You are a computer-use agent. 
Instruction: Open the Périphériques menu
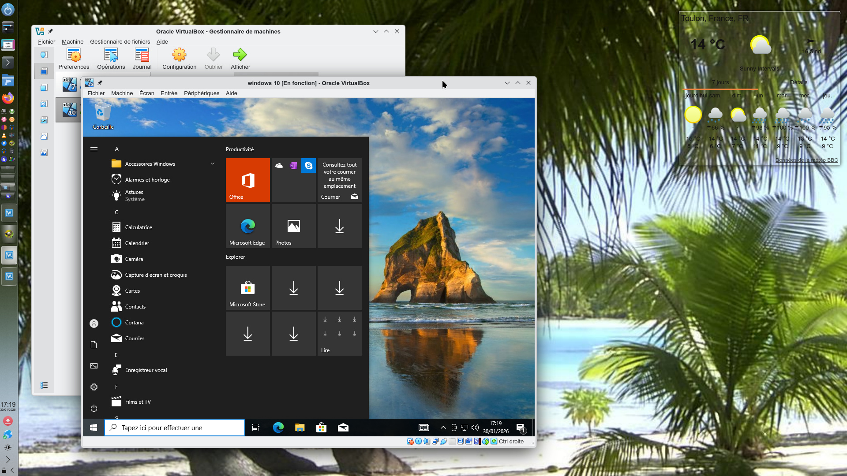click(x=201, y=93)
